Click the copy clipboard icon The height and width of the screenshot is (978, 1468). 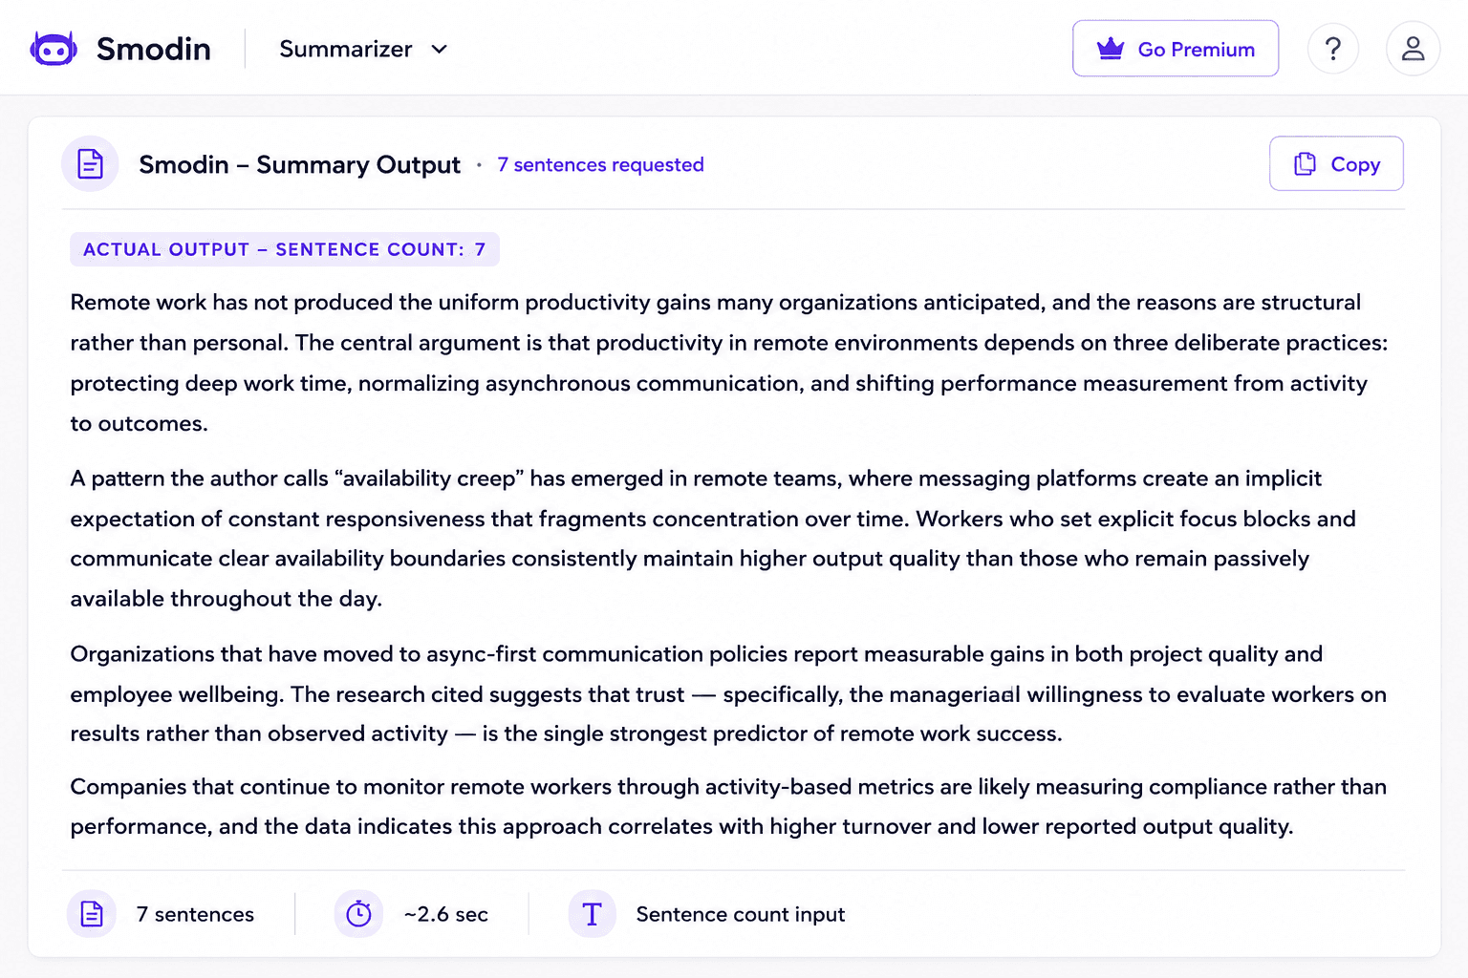tap(1305, 164)
